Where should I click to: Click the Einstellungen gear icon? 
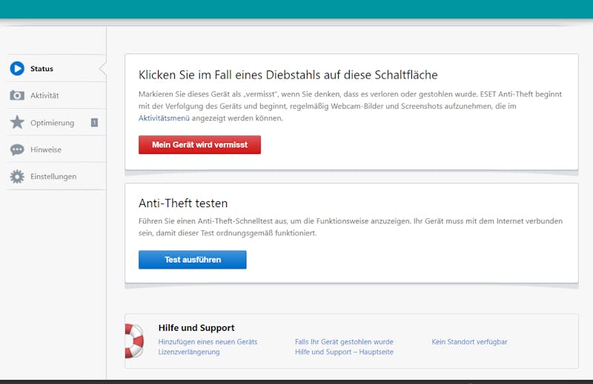(17, 176)
